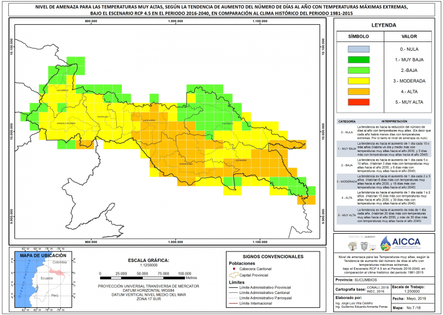Click the AICCA logo
The width and height of the screenshot is (443, 315).
400,243
